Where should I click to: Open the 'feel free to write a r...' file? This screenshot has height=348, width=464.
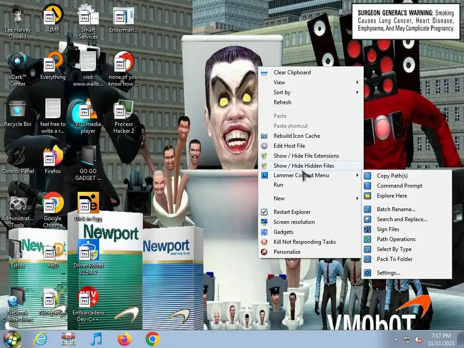tap(53, 117)
